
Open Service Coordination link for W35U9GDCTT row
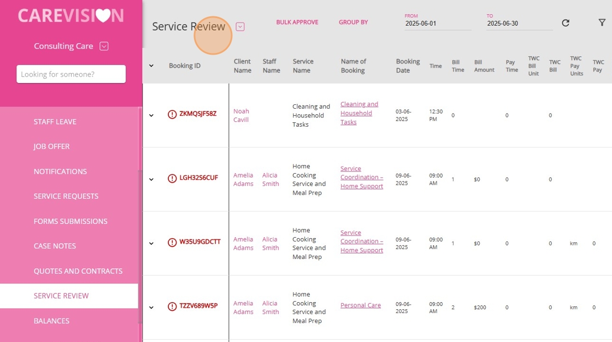pyautogui.click(x=361, y=241)
